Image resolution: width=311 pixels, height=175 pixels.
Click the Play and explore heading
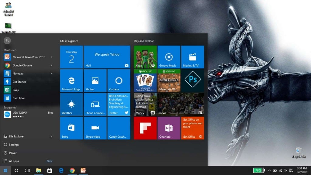click(144, 41)
